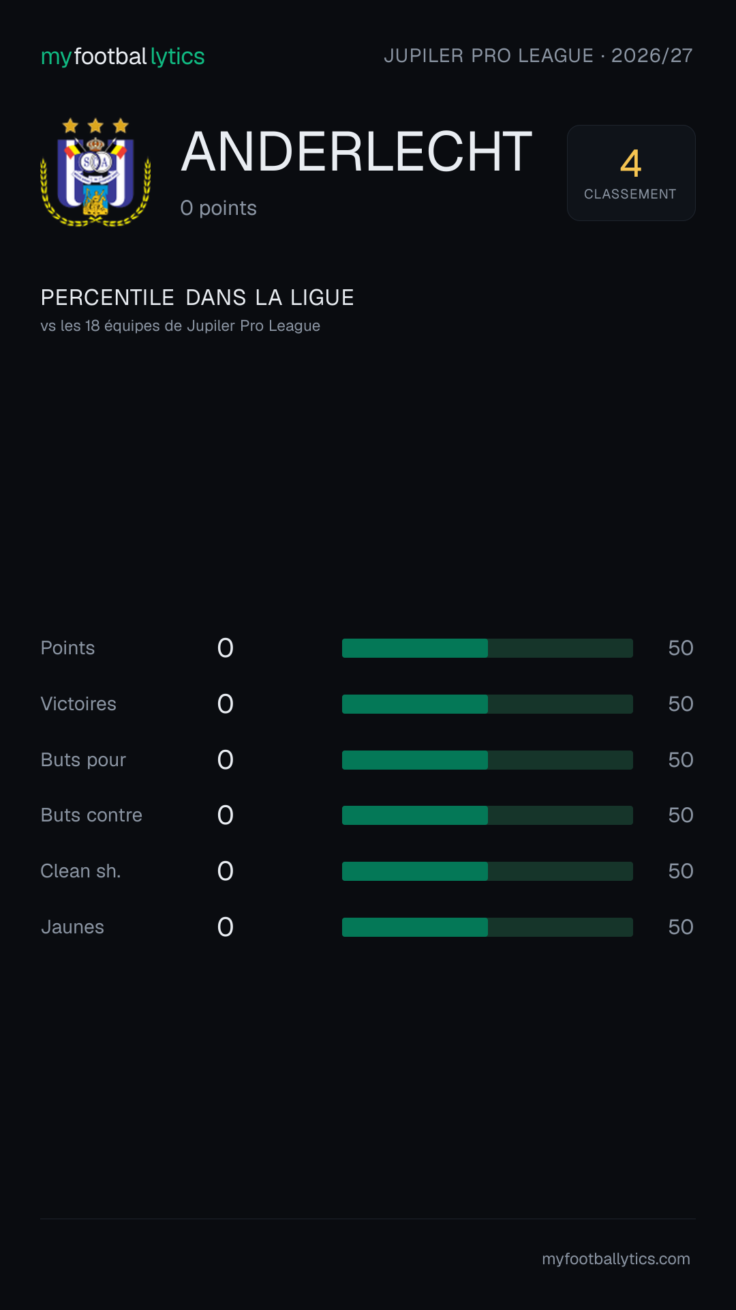
Task: Click the Clean sh. label
Action: tap(80, 871)
